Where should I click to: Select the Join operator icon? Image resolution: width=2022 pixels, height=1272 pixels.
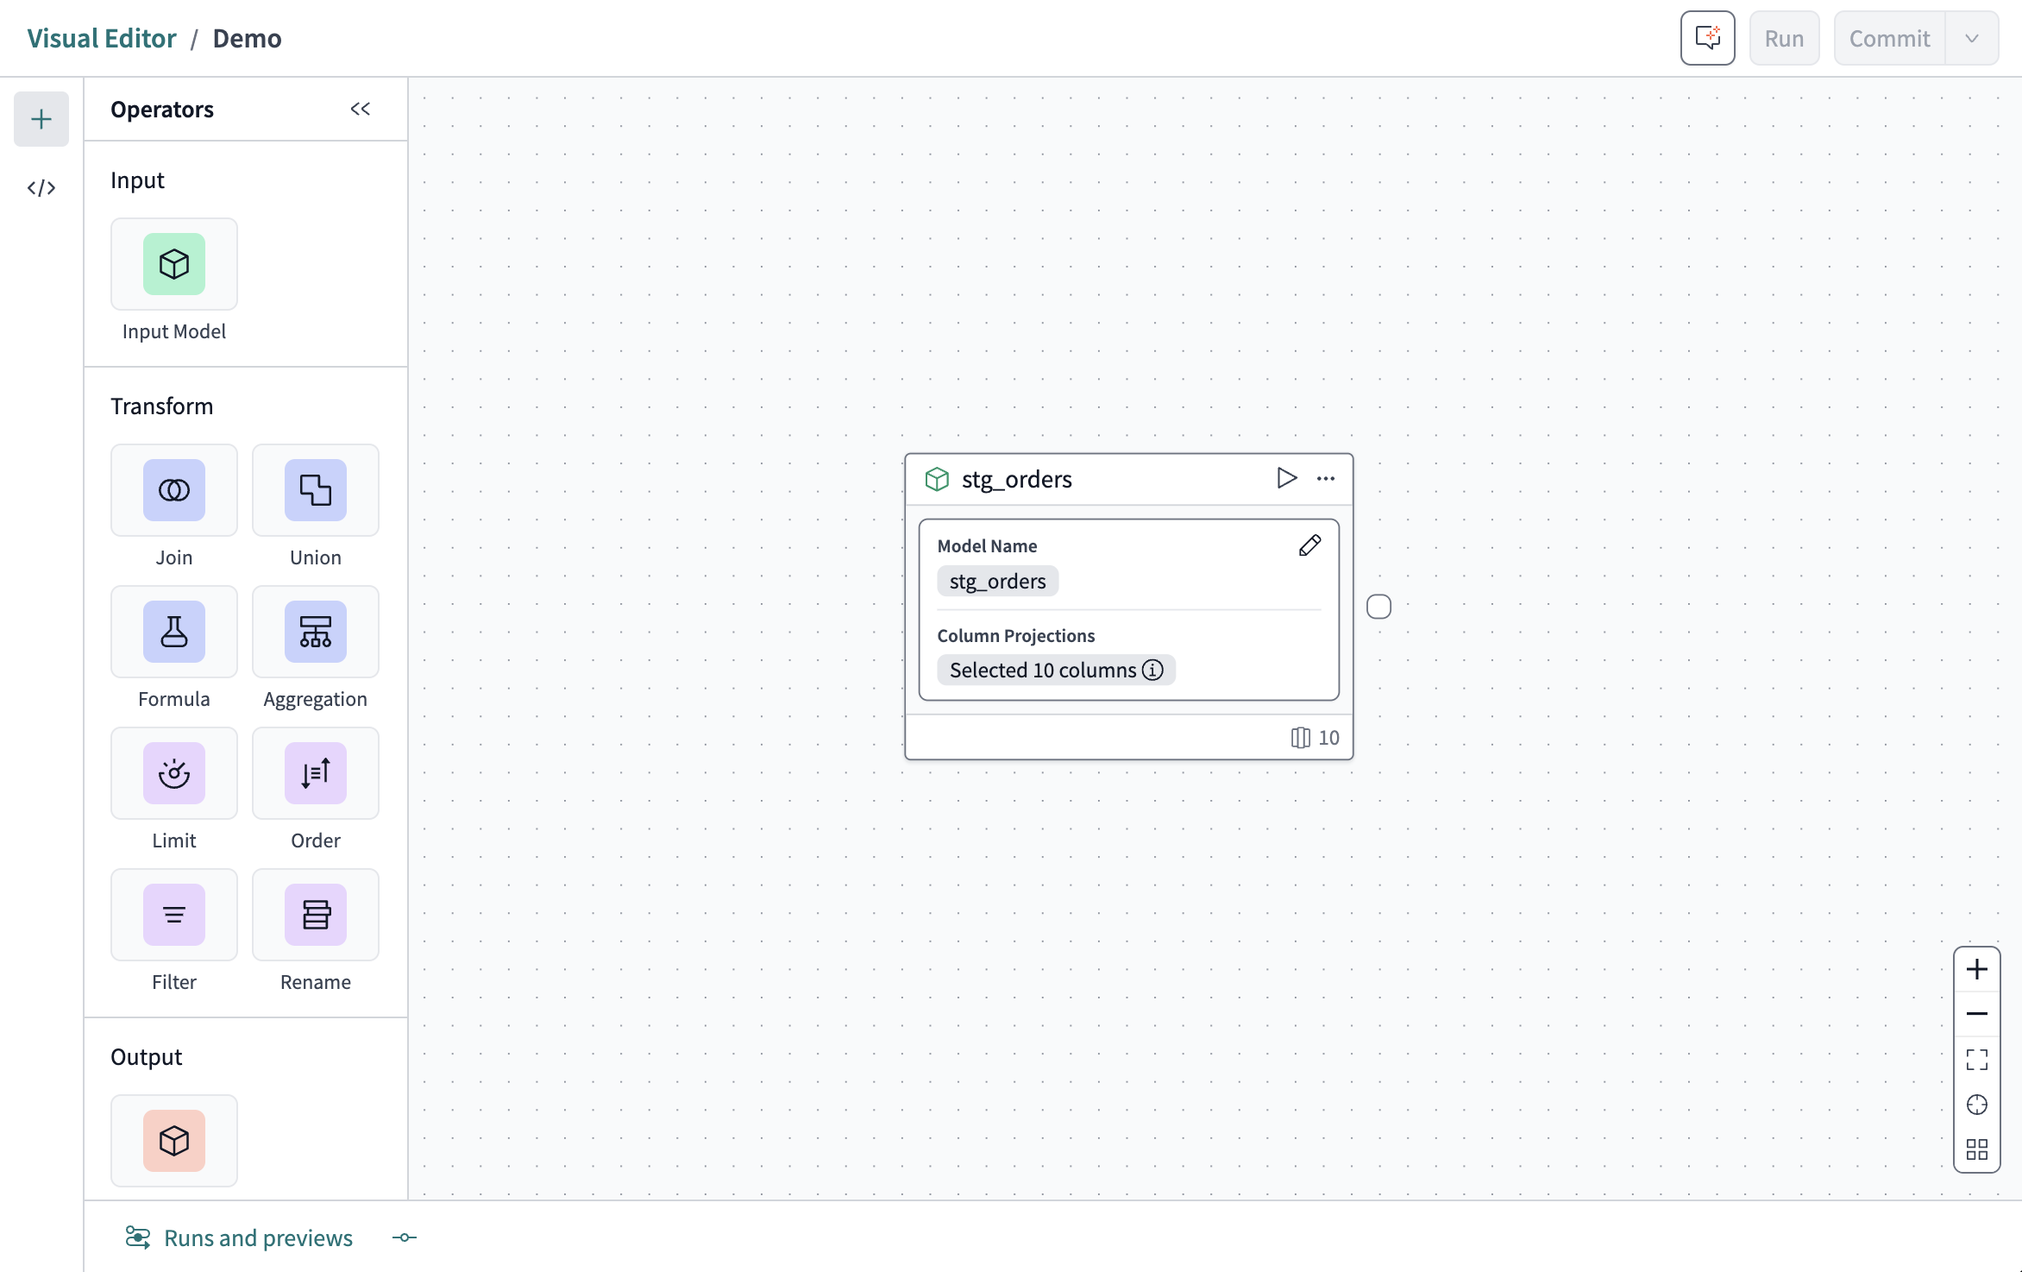point(173,490)
